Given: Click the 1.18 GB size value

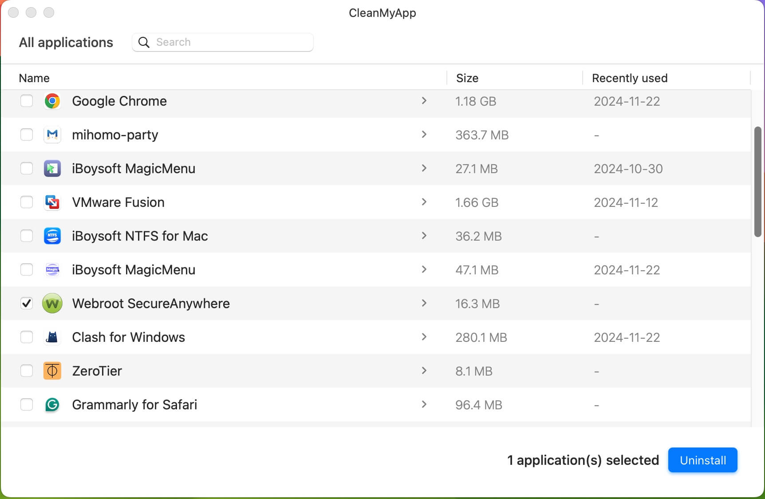Looking at the screenshot, I should 476,101.
